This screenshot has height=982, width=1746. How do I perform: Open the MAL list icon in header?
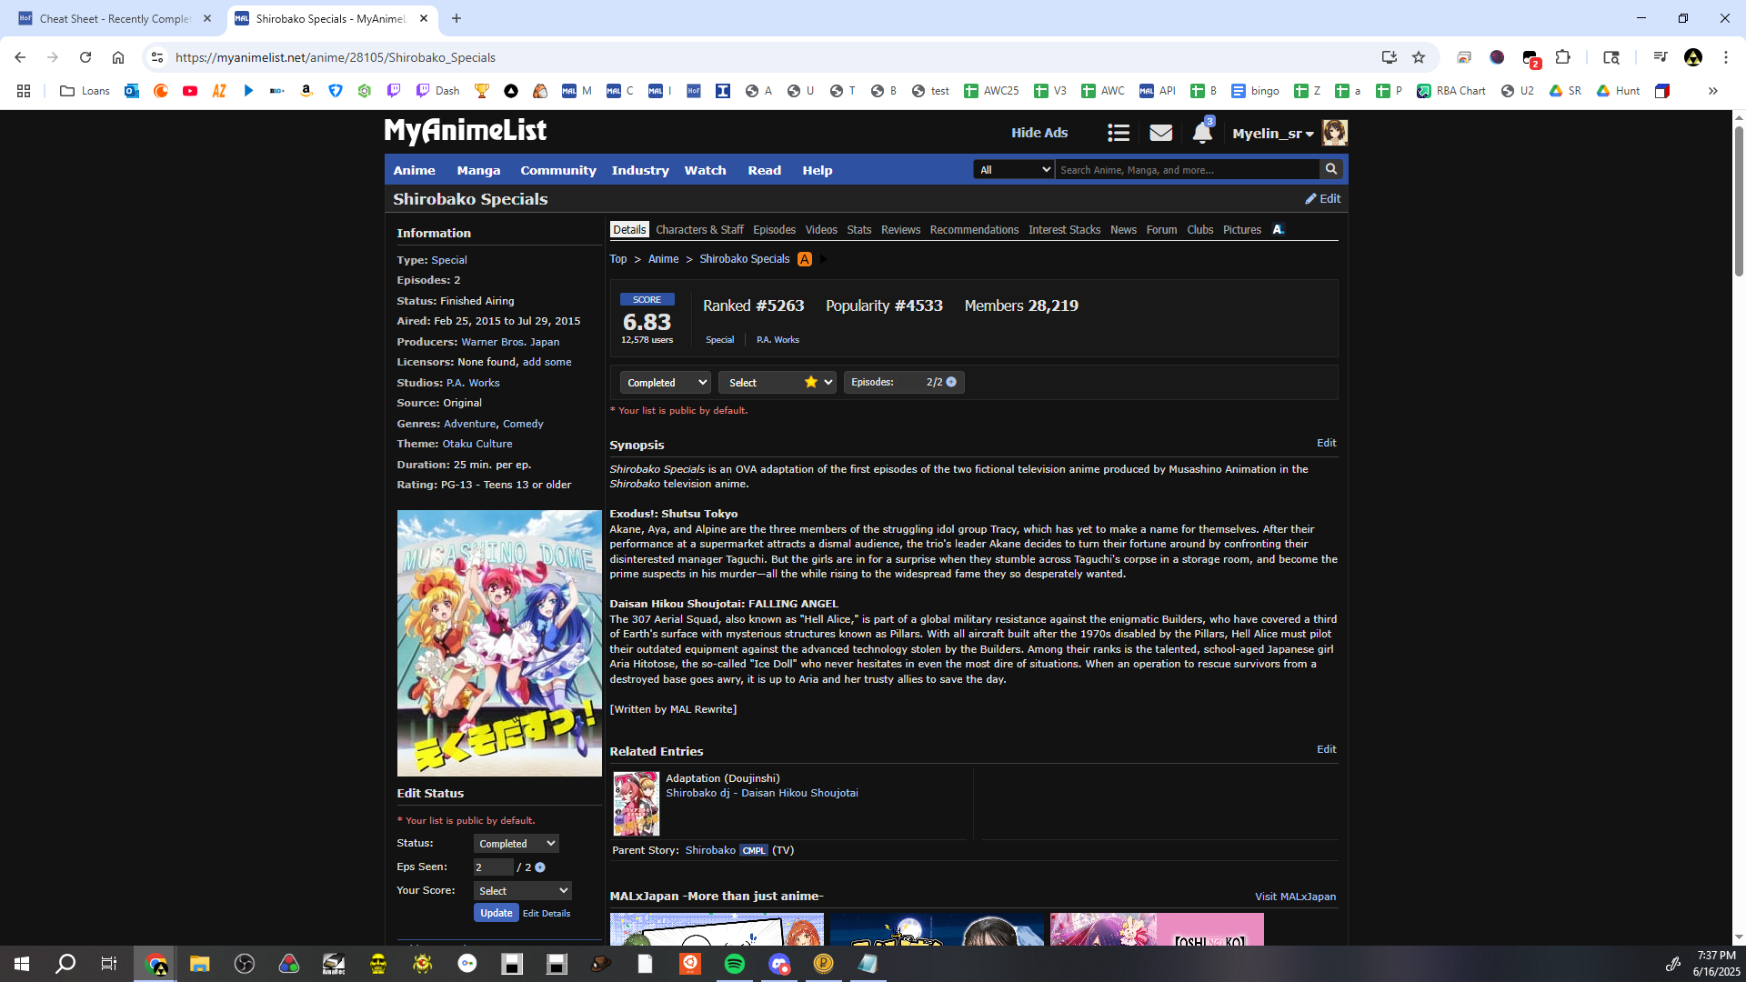[x=1119, y=133]
